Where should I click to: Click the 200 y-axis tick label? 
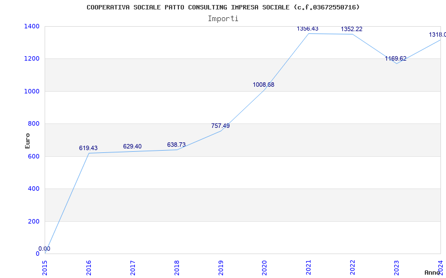pyautogui.click(x=33, y=221)
